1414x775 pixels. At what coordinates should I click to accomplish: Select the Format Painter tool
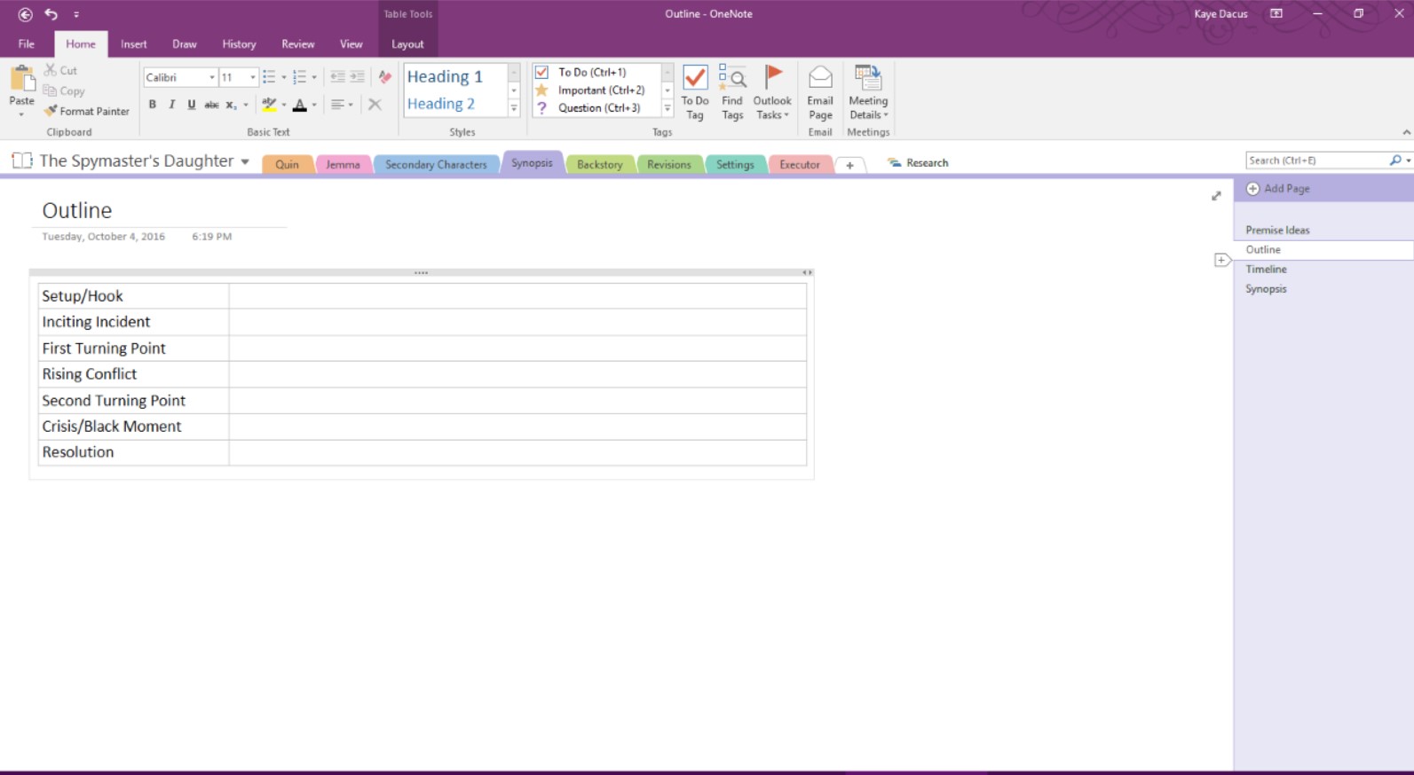click(87, 111)
